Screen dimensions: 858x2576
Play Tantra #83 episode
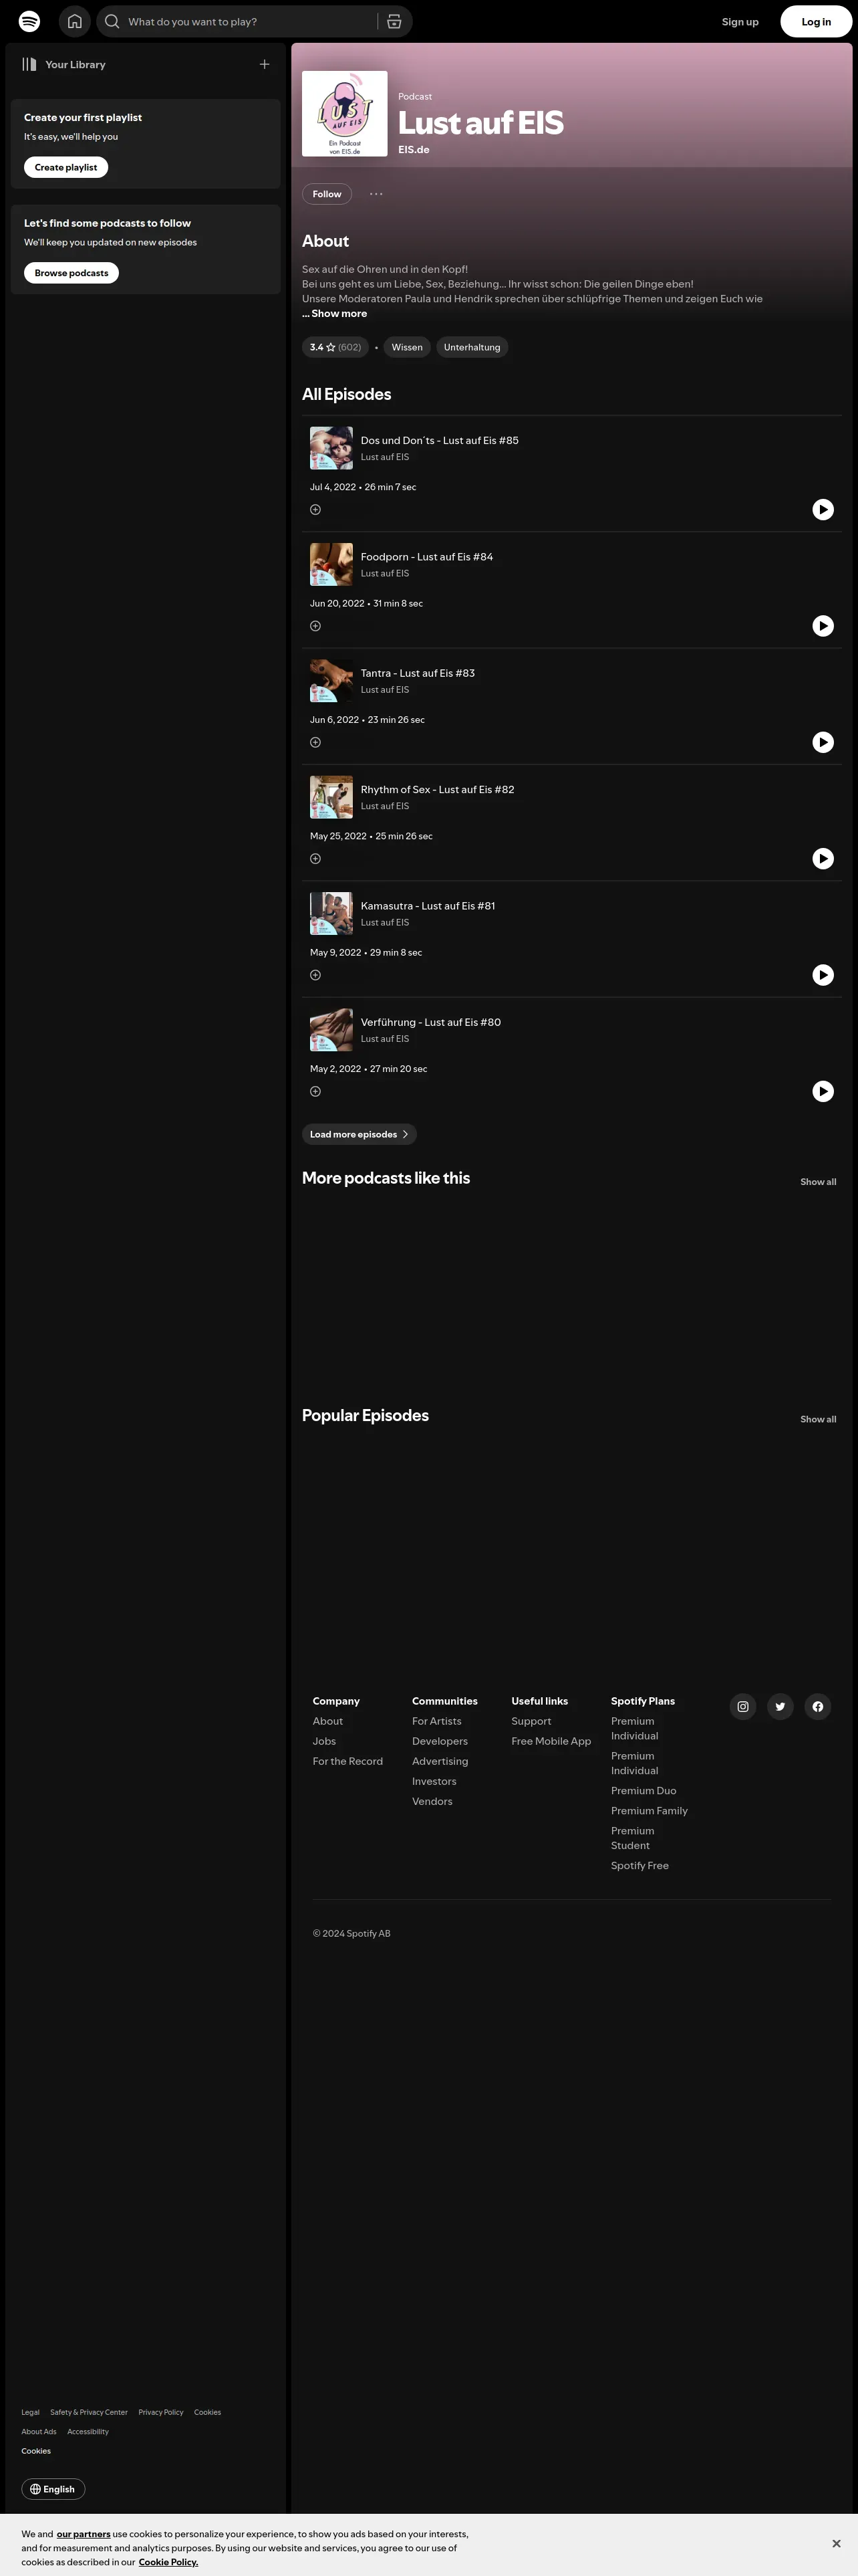(823, 742)
